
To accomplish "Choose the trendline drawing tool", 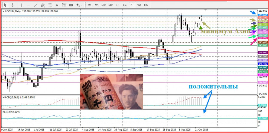I will click(36, 5).
